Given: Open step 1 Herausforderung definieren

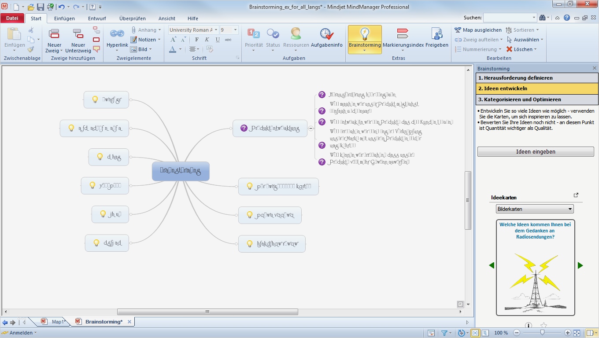Looking at the screenshot, I should [x=537, y=78].
